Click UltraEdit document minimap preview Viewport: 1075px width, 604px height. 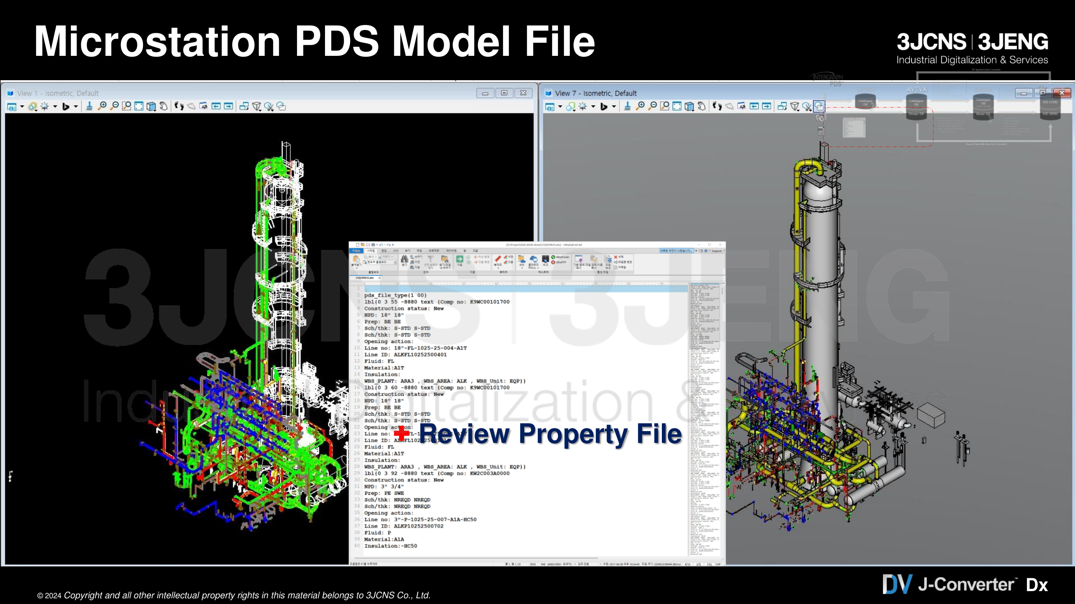[x=704, y=419]
